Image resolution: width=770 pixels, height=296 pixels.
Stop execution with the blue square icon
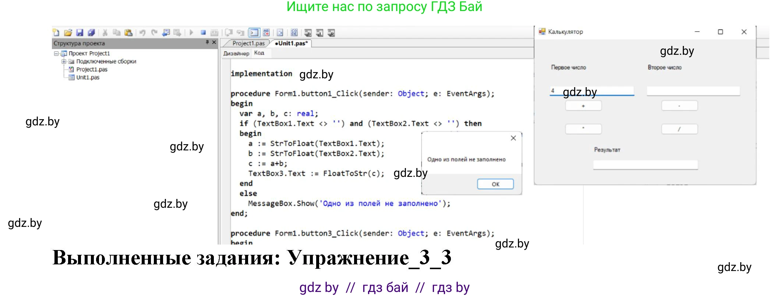pos(203,33)
